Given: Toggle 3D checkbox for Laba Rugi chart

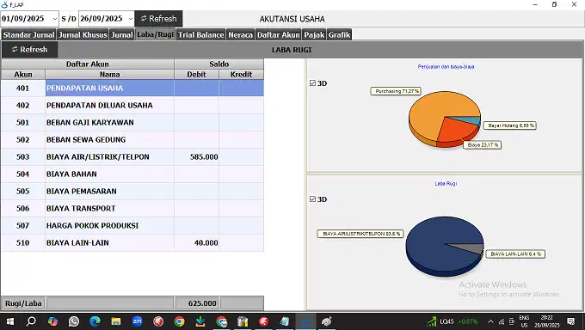Looking at the screenshot, I should (312, 199).
